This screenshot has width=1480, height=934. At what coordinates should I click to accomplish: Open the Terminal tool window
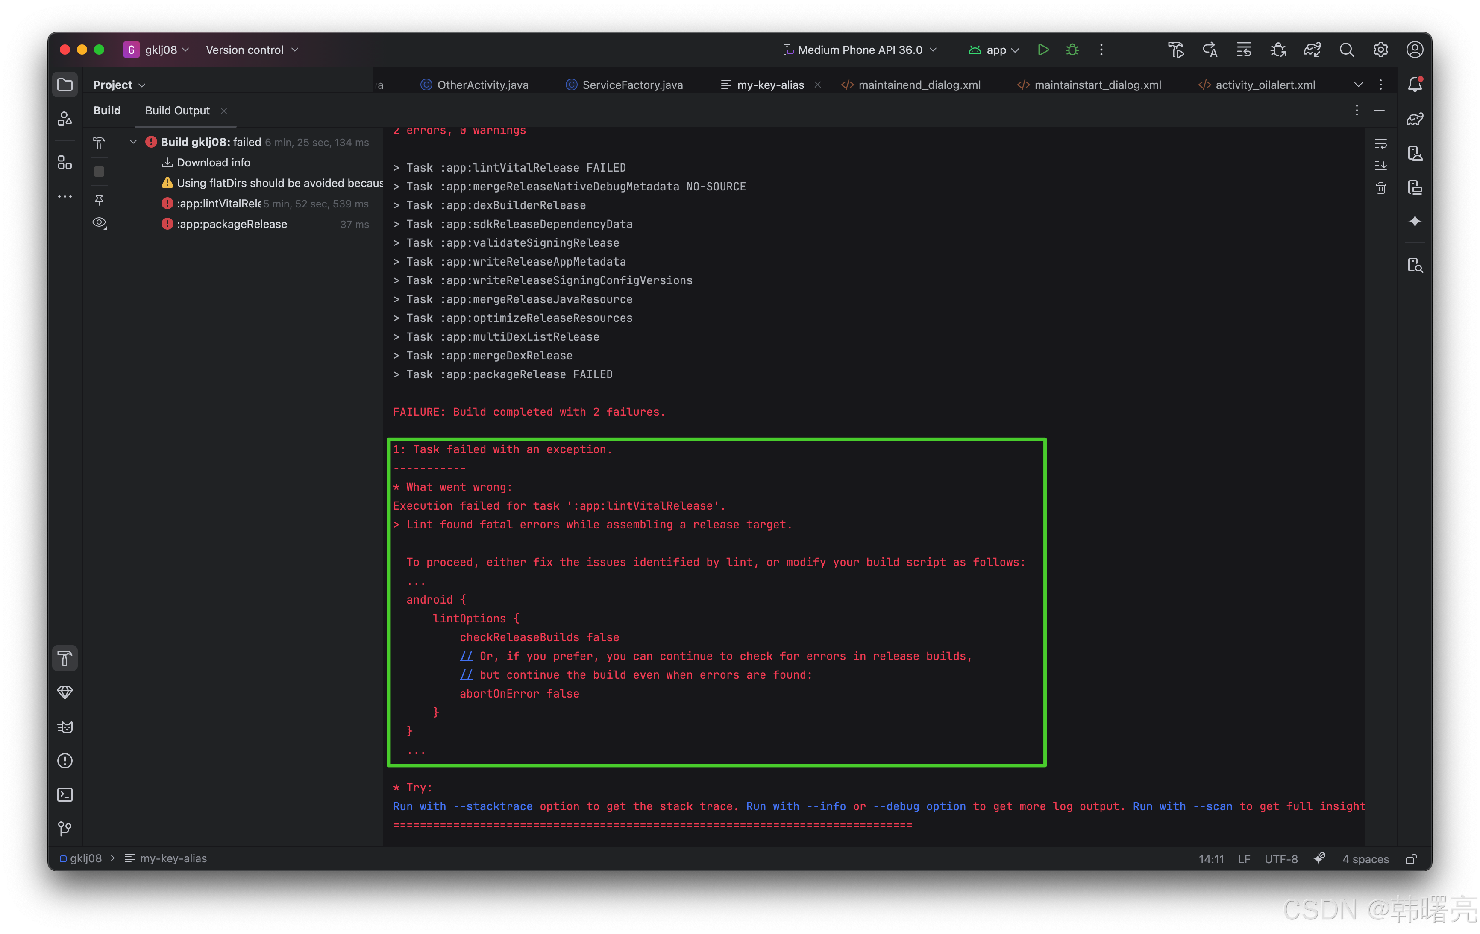click(65, 794)
